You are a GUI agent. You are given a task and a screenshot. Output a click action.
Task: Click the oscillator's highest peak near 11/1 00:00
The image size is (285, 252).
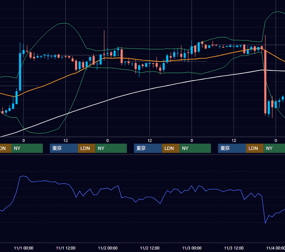pos(23,176)
